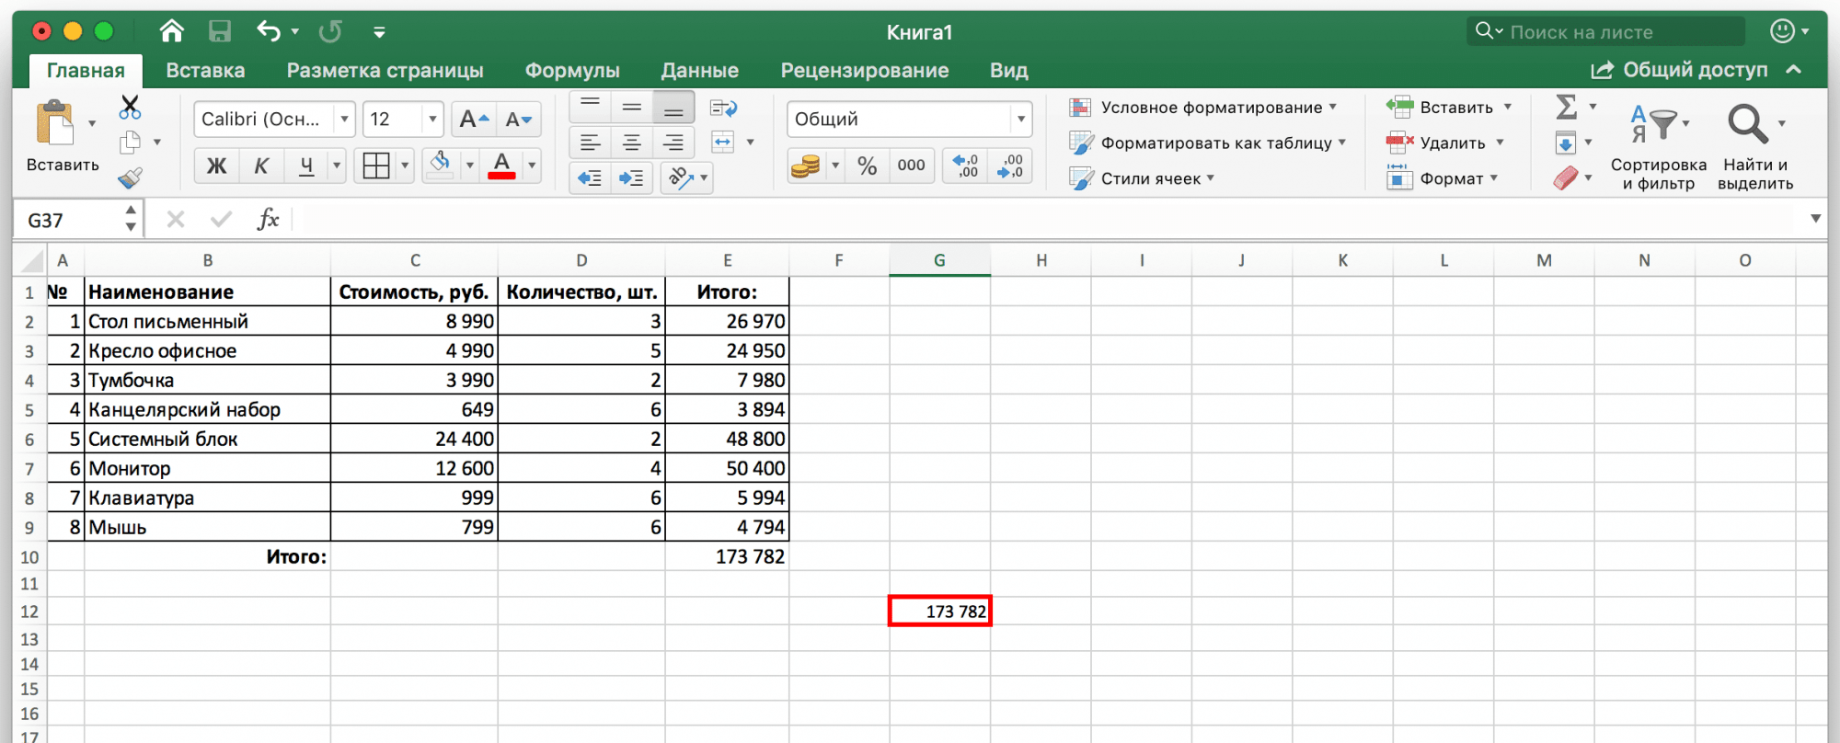Click the Вставить paste clipboard icon

point(54,123)
